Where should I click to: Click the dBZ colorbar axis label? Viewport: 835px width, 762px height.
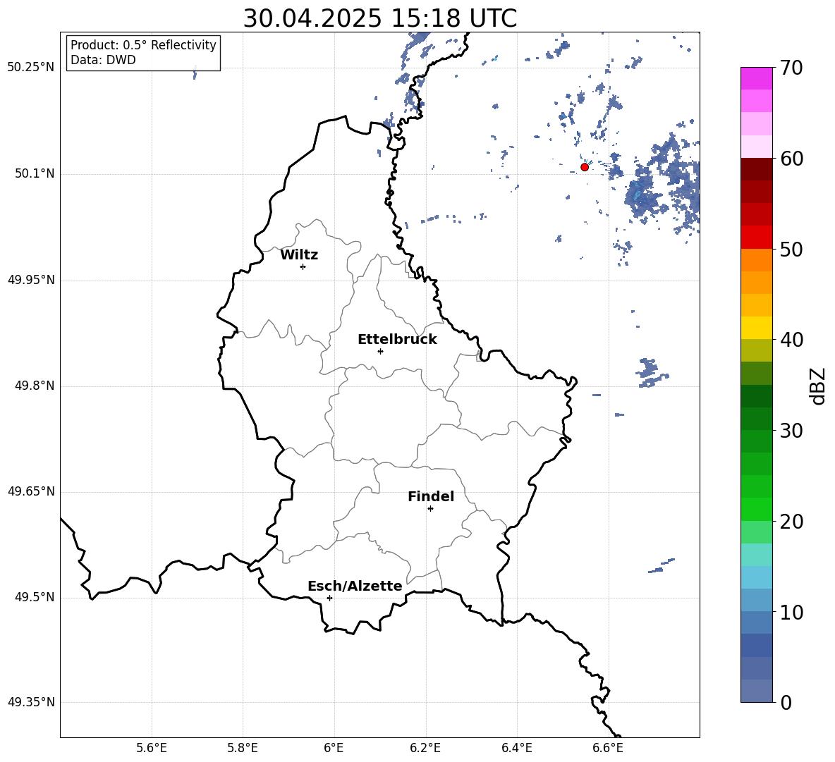818,386
